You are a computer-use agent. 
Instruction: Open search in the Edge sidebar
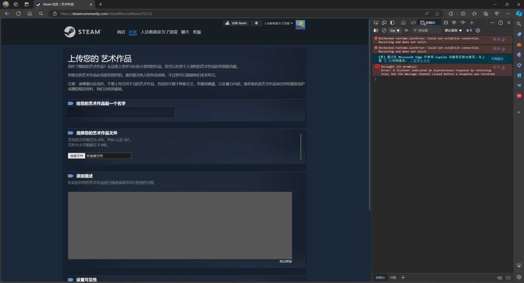click(519, 24)
